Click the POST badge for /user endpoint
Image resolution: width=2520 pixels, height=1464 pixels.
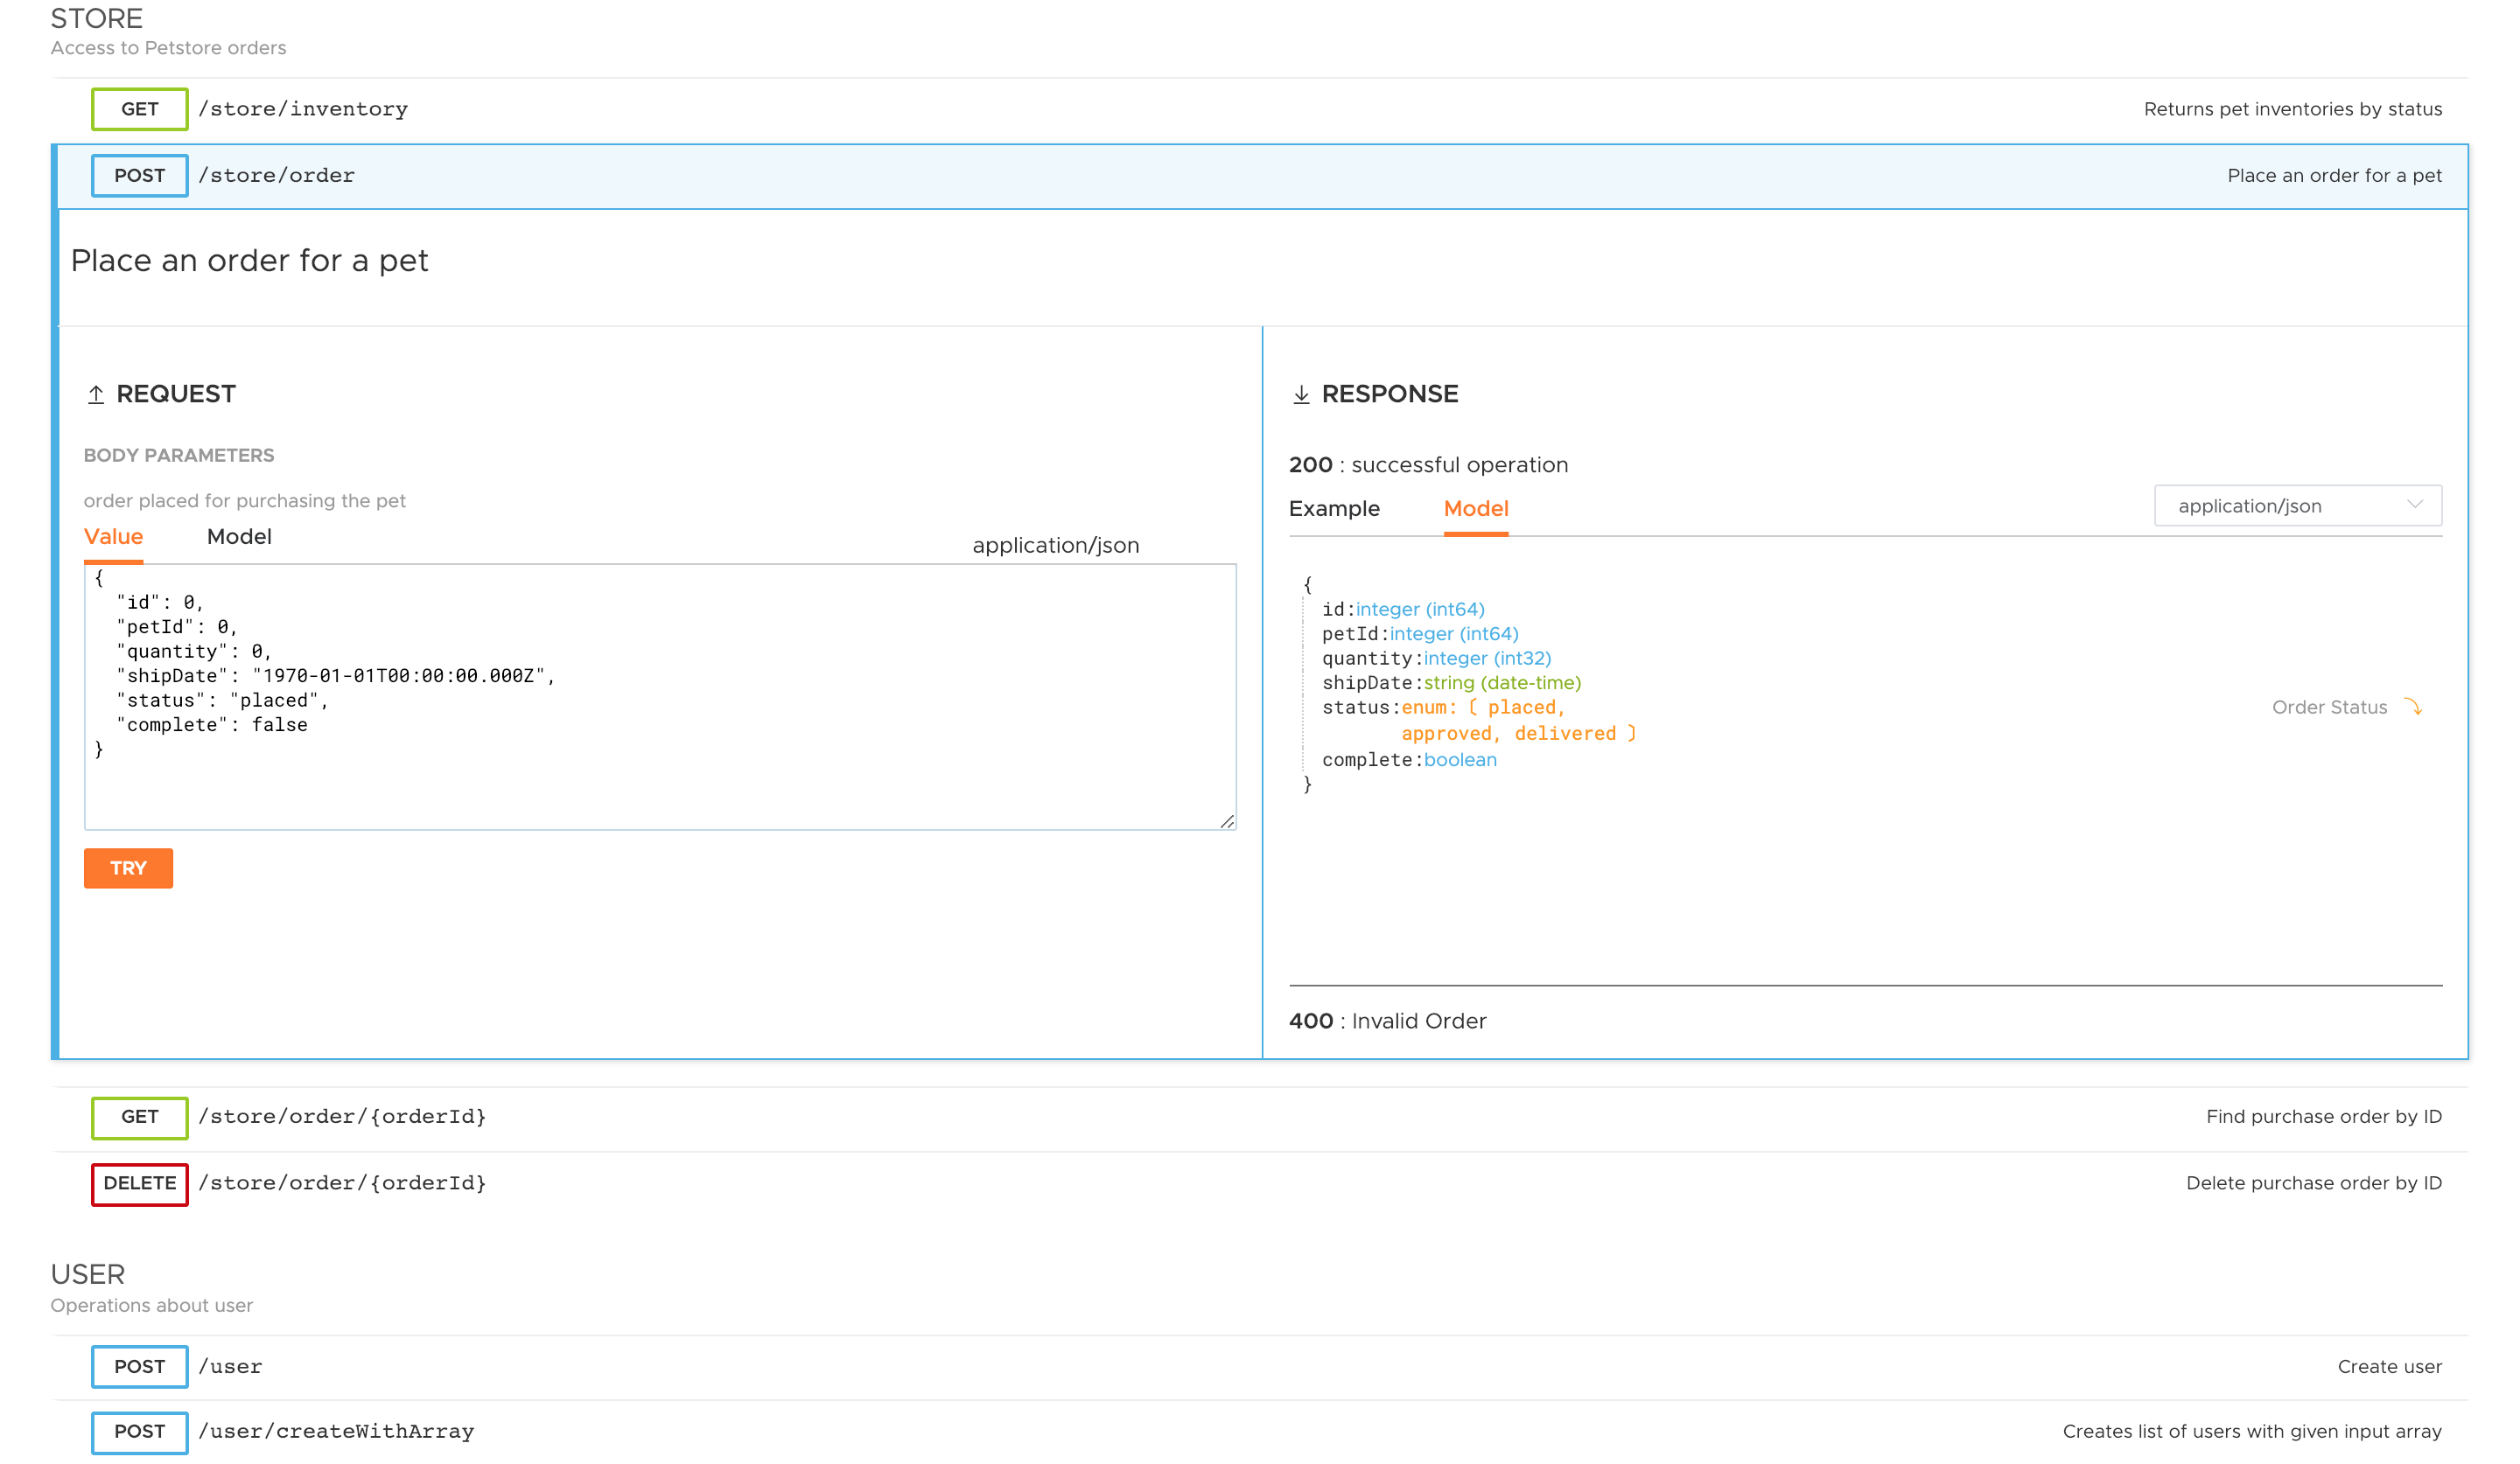pyautogui.click(x=139, y=1366)
